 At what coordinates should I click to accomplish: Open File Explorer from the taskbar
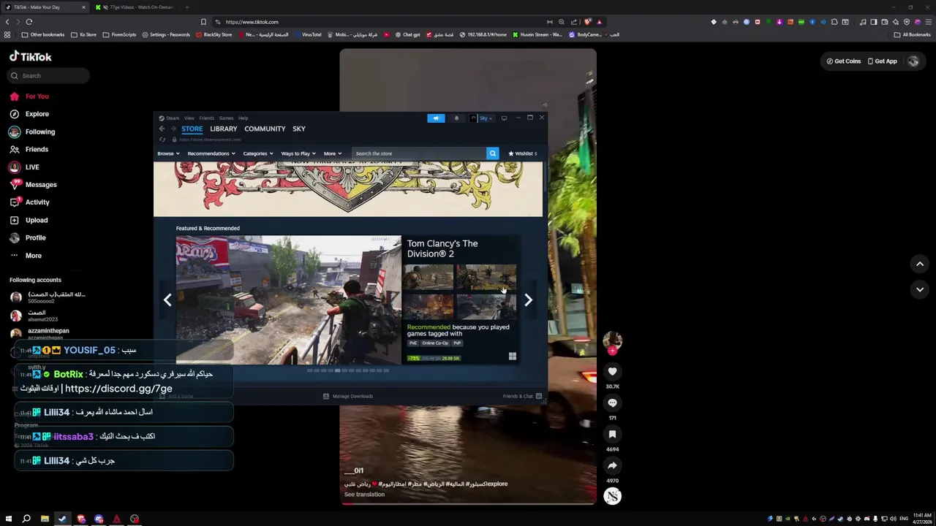point(45,519)
